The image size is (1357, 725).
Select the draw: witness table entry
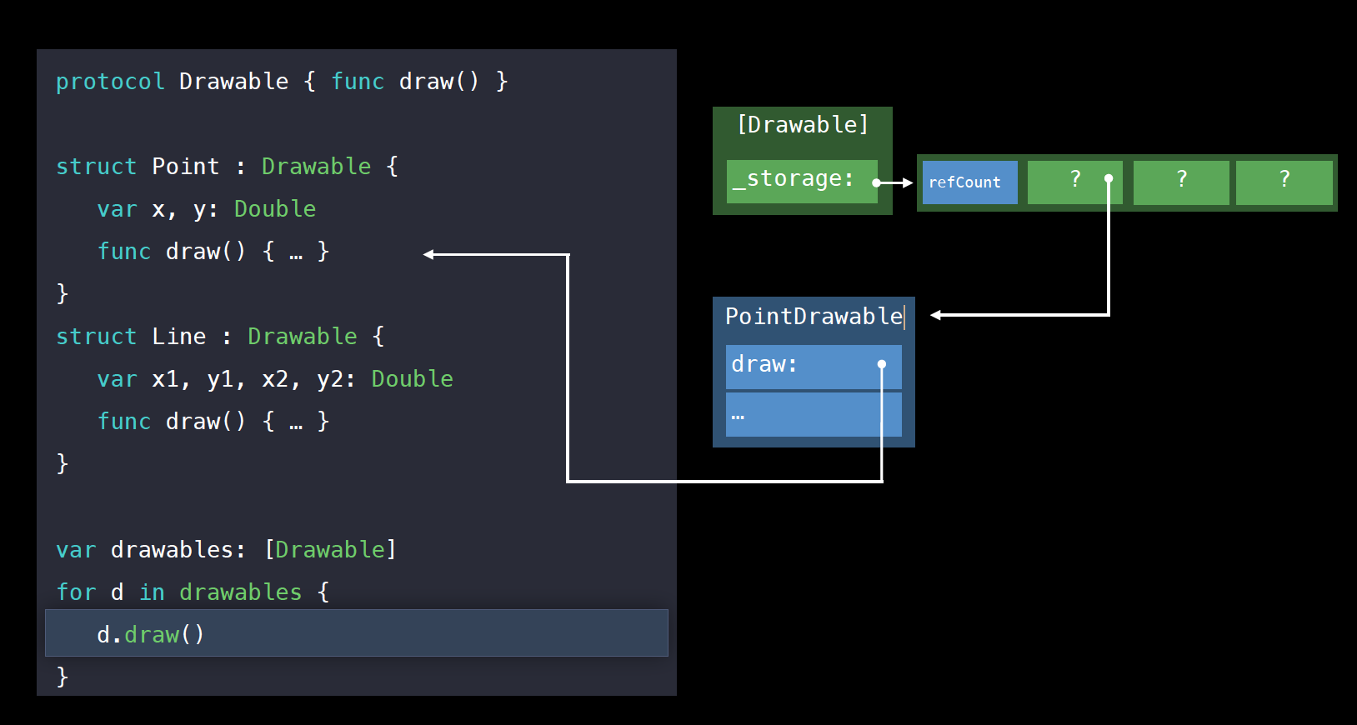pyautogui.click(x=814, y=367)
